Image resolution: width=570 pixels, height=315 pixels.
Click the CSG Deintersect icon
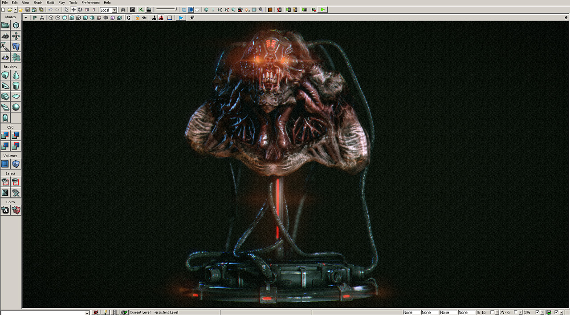click(x=16, y=146)
